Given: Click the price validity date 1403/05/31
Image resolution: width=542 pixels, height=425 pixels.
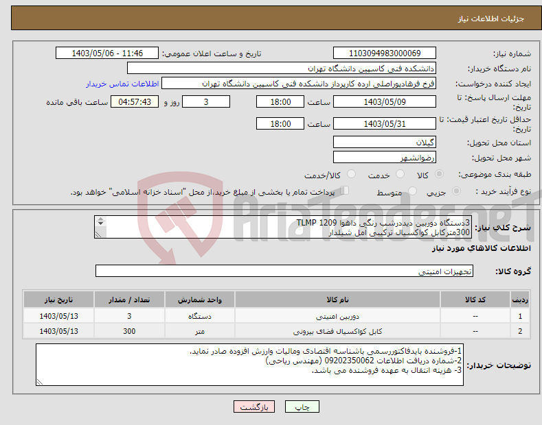Looking at the screenshot, I should point(385,123).
